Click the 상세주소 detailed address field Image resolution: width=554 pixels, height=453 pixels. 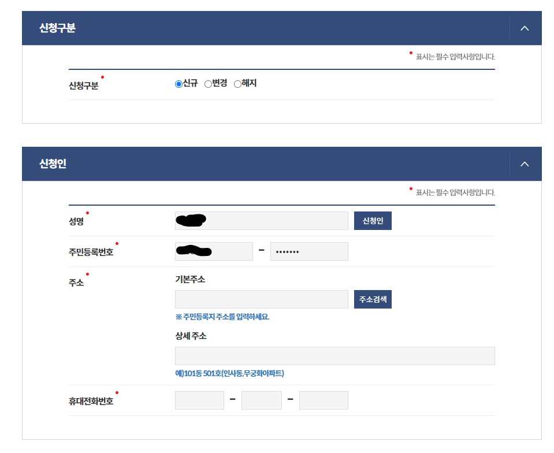tap(333, 355)
